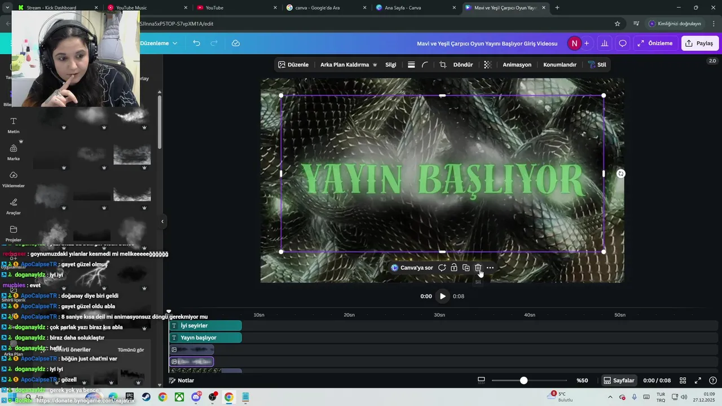This screenshot has height=406, width=722.
Task: Select the highlighted smoke image track on timeline
Action: pyautogui.click(x=191, y=361)
